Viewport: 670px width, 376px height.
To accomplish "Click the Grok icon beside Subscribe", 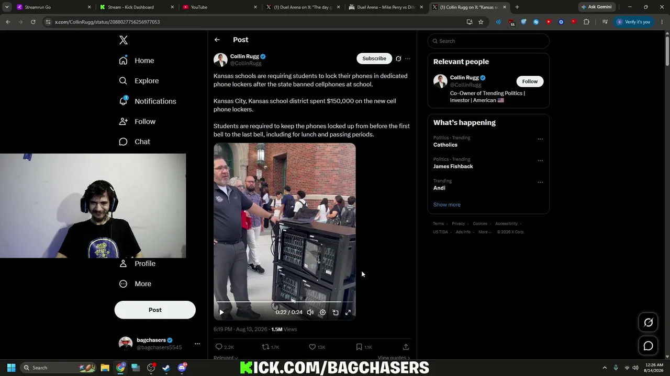I will point(398,58).
